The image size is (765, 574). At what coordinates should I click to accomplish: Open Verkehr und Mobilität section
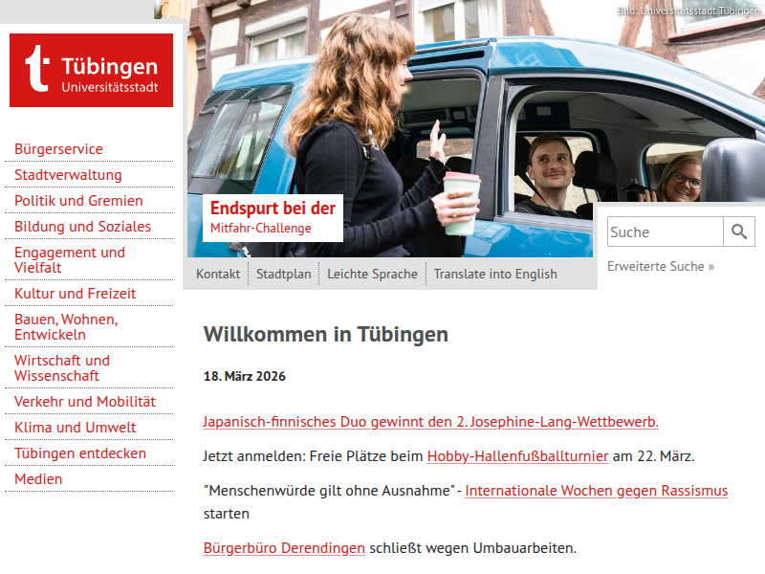84,402
